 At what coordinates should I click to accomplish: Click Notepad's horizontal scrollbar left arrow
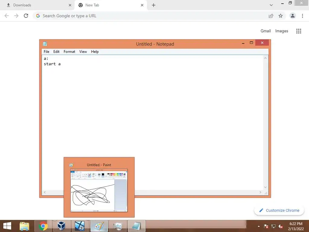45,192
